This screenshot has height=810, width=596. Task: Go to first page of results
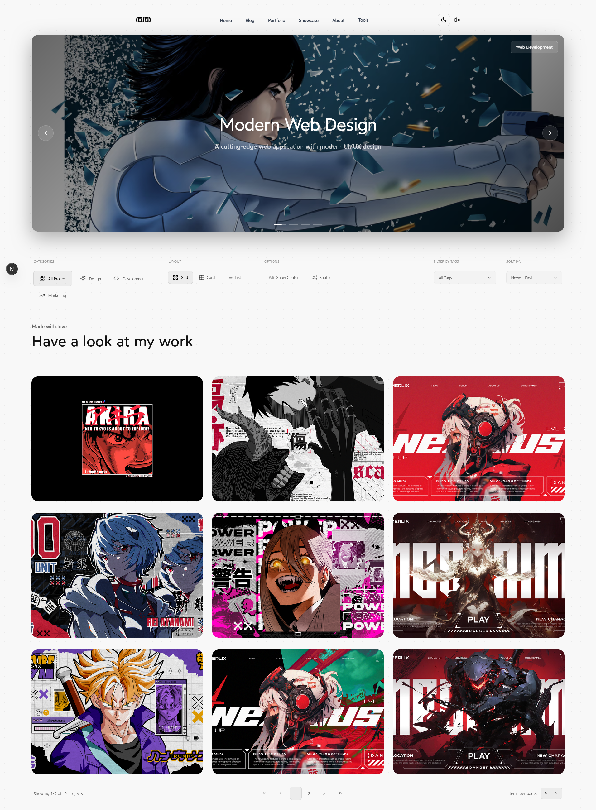pos(264,793)
